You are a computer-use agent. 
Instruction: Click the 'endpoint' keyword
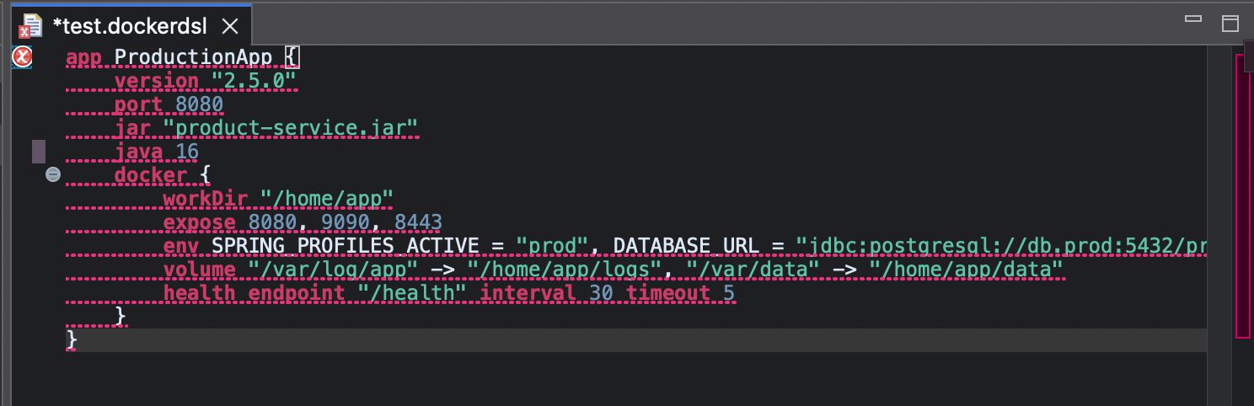coord(297,293)
